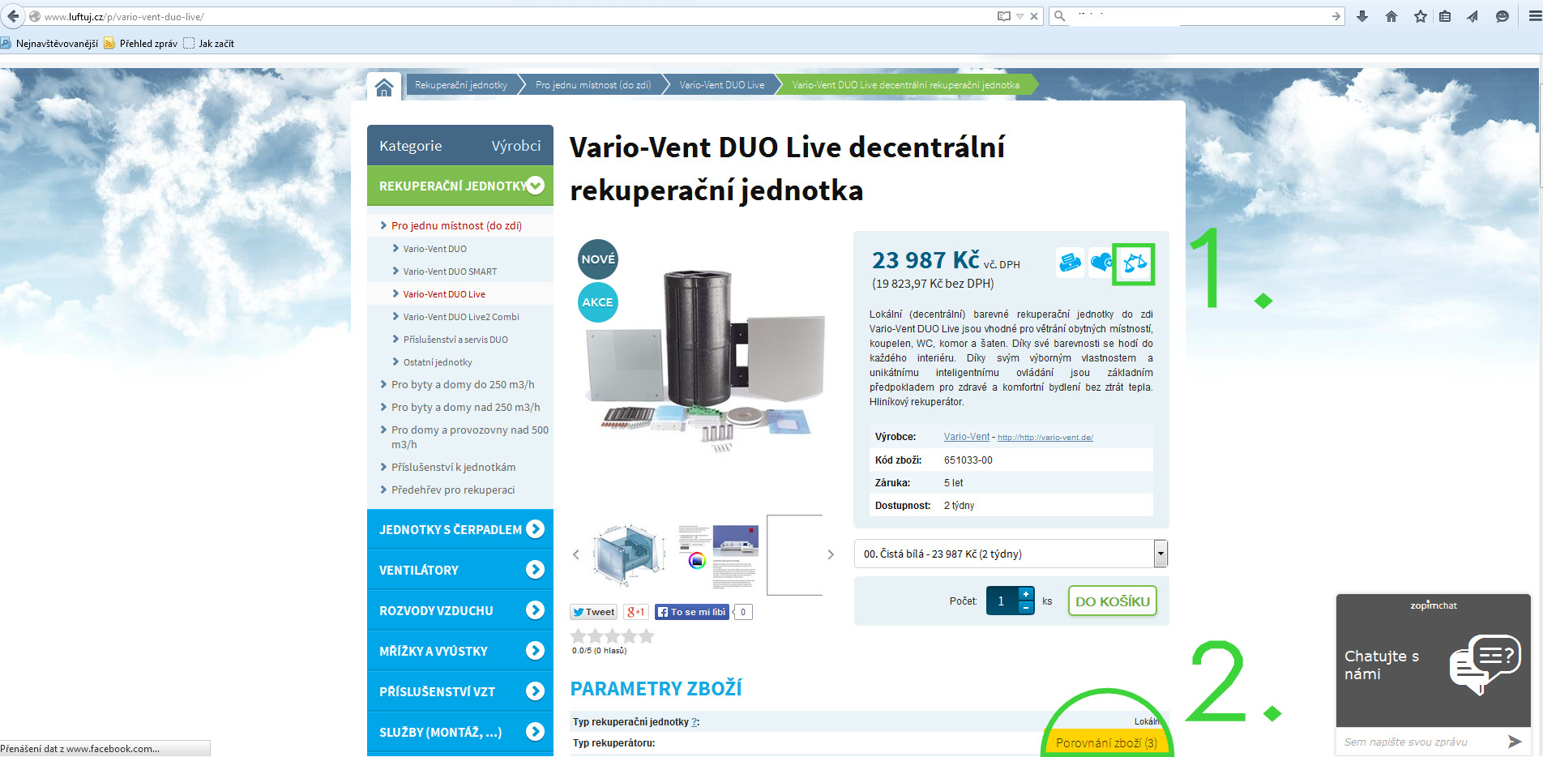Image resolution: width=1543 pixels, height=757 pixels.
Task: Open Příslušenství a servis DUO subcategory
Action: (455, 340)
